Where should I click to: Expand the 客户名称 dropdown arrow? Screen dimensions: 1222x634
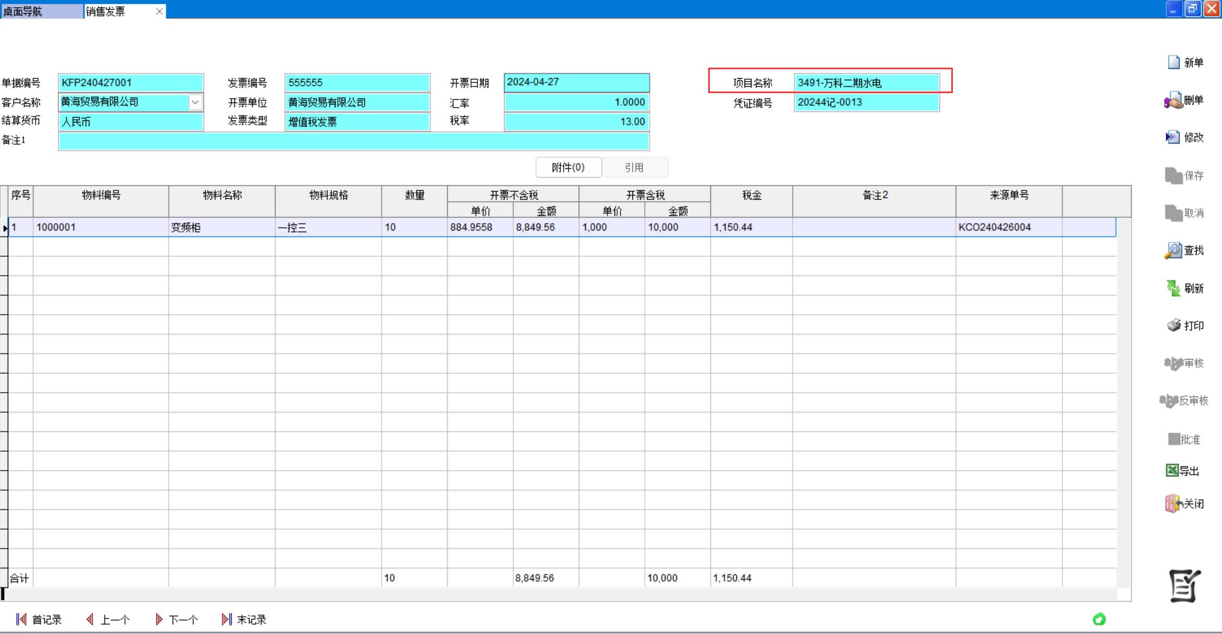pos(195,102)
